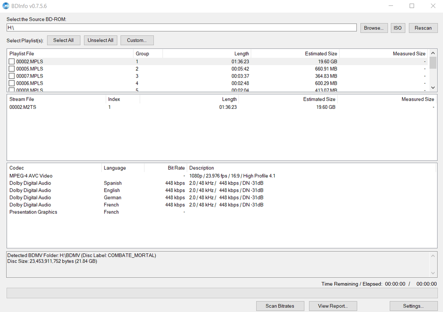This screenshot has width=443, height=312.
Task: Click Index column header in stream list
Action: [x=123, y=99]
